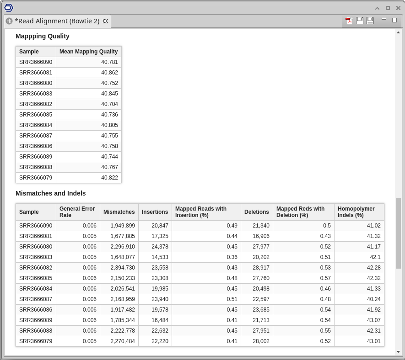
Task: Export report as PDF
Action: (349, 21)
